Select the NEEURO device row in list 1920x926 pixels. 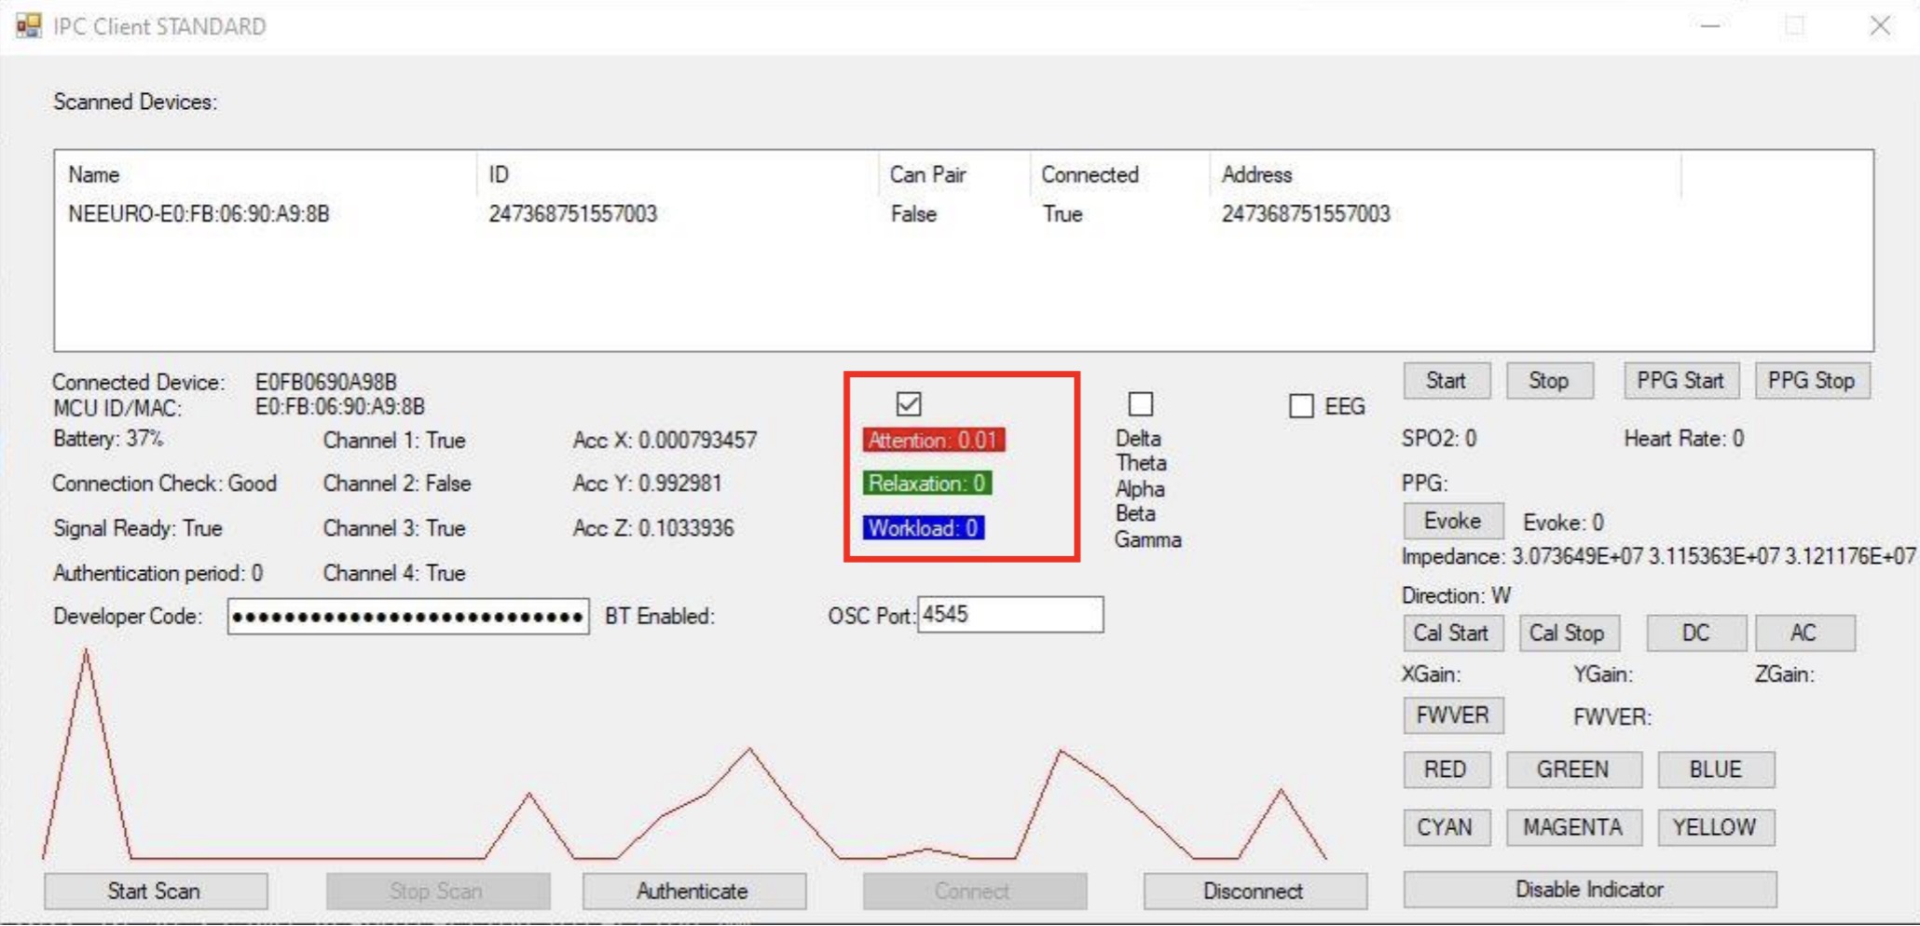(199, 214)
